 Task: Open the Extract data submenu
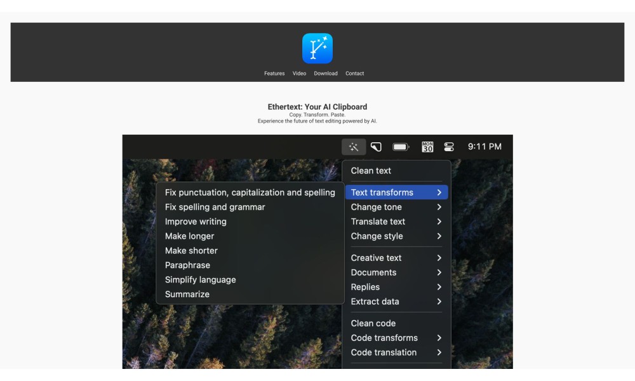click(396, 302)
